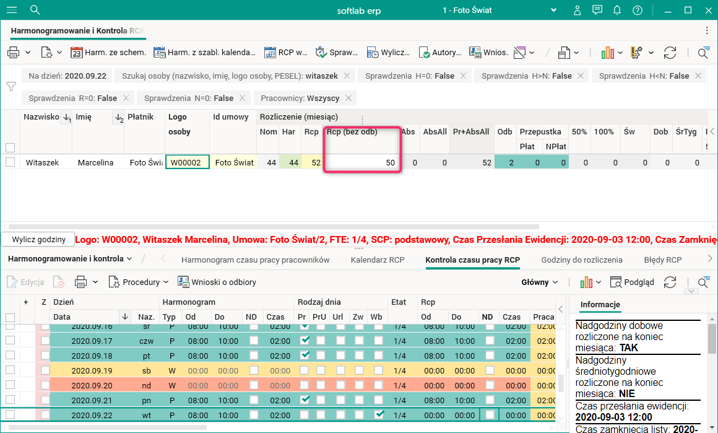This screenshot has height=433, width=718.
Task: Click the 'Wylicz godziny' button
Action: 38,239
